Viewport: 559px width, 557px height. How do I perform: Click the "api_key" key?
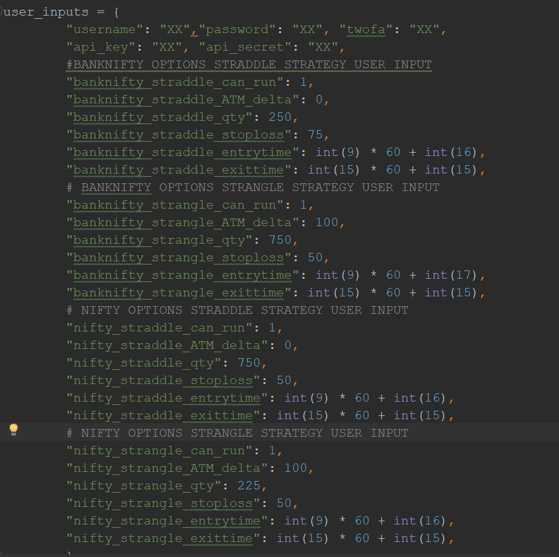[x=101, y=47]
